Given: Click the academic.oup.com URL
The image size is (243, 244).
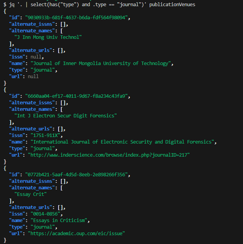Looking at the screenshot, I should pyautogui.click(x=76, y=233).
